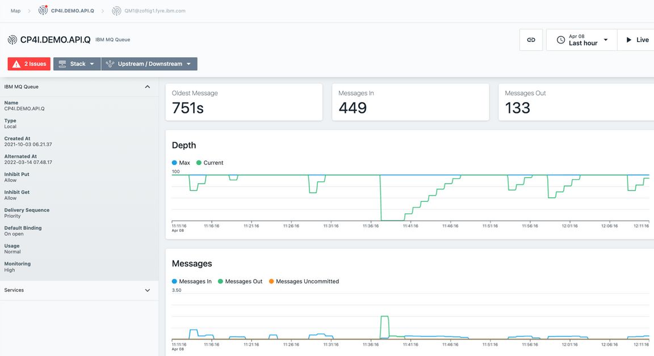The image size is (654, 356).
Task: Click the Oldest Message 751s card
Action: 244,103
